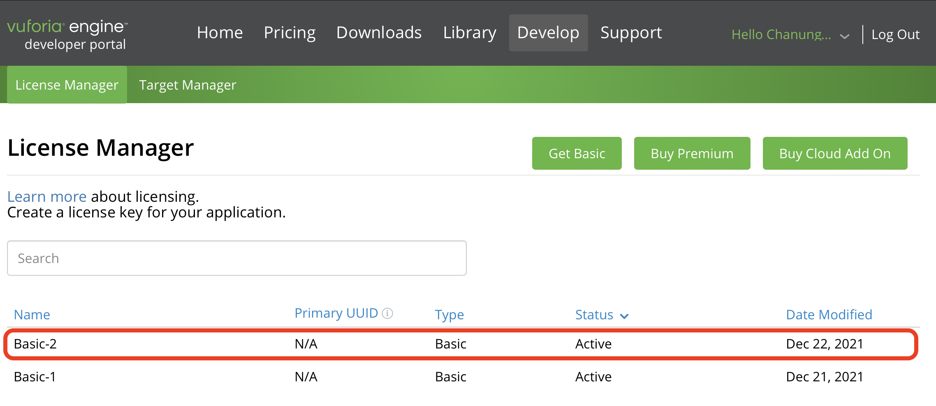The width and height of the screenshot is (936, 406).
Task: Sort by the Type column header
Action: (449, 315)
